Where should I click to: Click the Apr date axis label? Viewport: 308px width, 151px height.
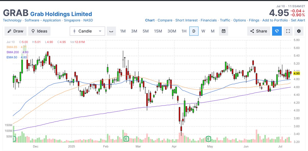tap(175, 146)
